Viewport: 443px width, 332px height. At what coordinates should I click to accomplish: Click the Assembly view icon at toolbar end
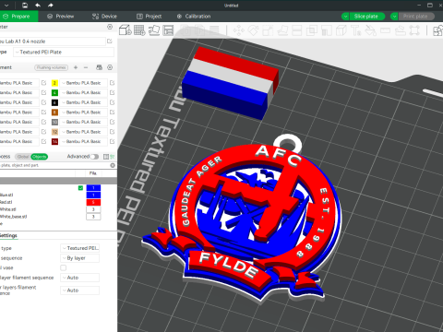tap(437, 30)
